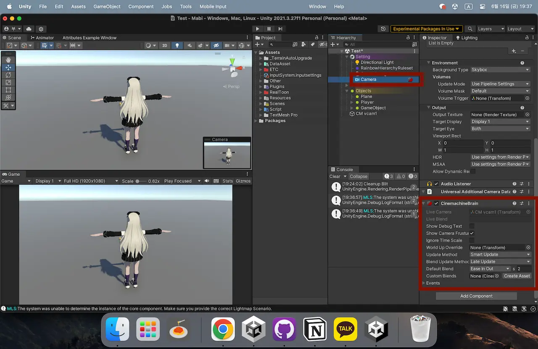Open the Layers dropdown
This screenshot has width=538, height=349.
[491, 29]
